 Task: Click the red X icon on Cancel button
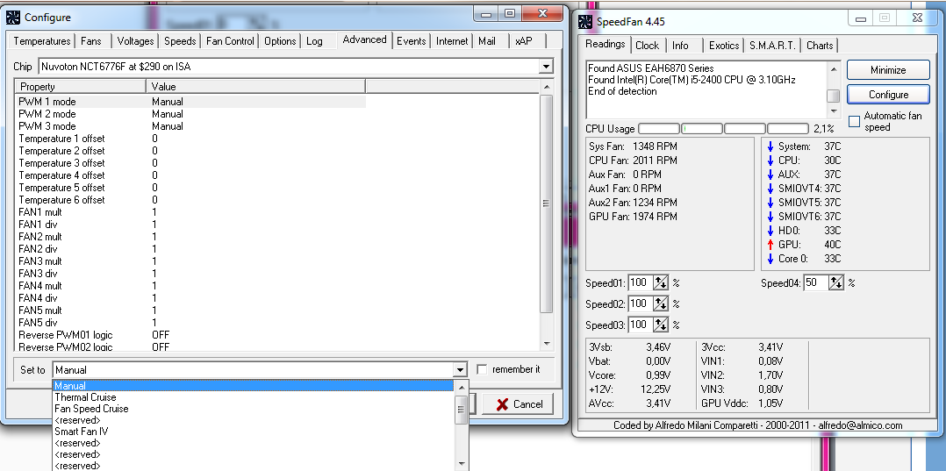pos(501,404)
